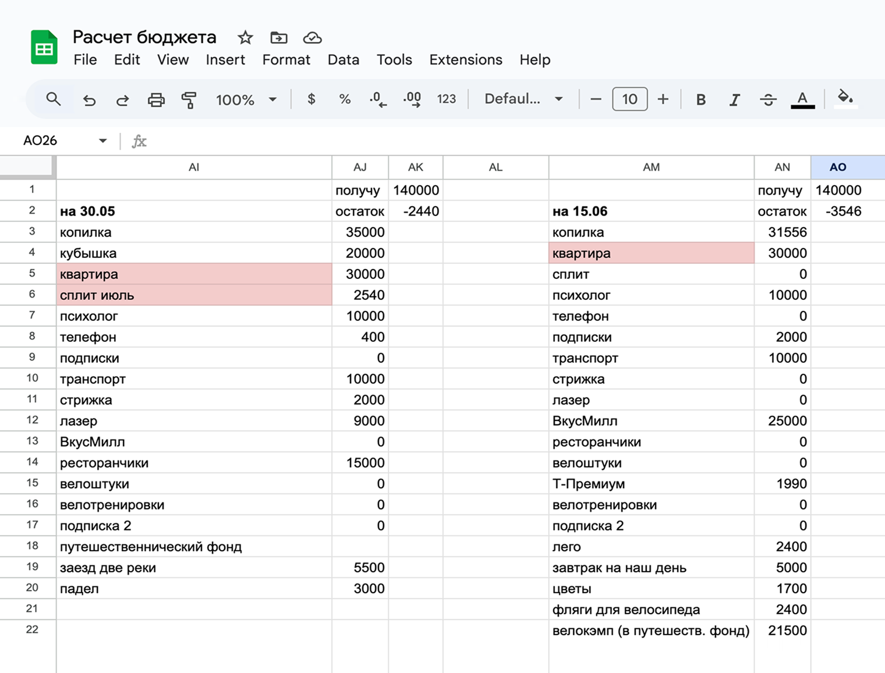This screenshot has height=673, width=885.
Task: Open the Google Sheets home icon
Action: [44, 47]
